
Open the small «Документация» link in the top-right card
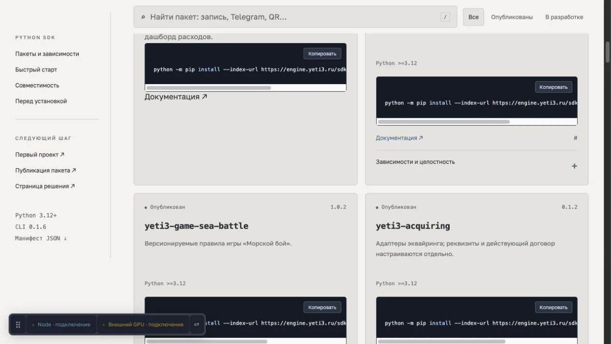[x=399, y=138]
